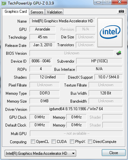128x160 pixels.
Task: Click the Intel logo image
Action: pyautogui.click(x=110, y=32)
